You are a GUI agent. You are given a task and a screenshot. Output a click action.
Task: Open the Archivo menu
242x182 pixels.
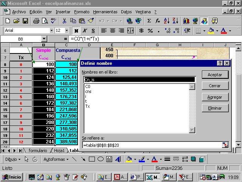click(x=19, y=12)
